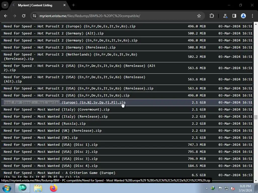
Task: Open the Extensions puzzle icon
Action: pyautogui.click(x=212, y=16)
